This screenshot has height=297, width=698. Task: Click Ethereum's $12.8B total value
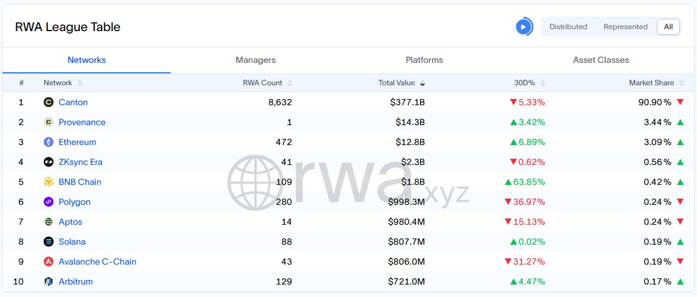pyautogui.click(x=410, y=143)
